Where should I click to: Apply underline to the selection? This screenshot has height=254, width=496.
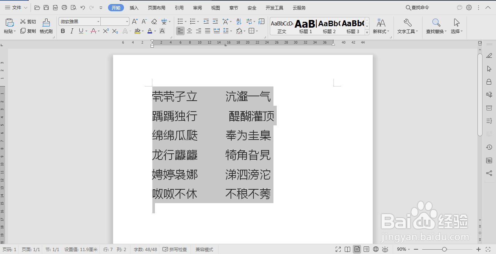coord(81,31)
